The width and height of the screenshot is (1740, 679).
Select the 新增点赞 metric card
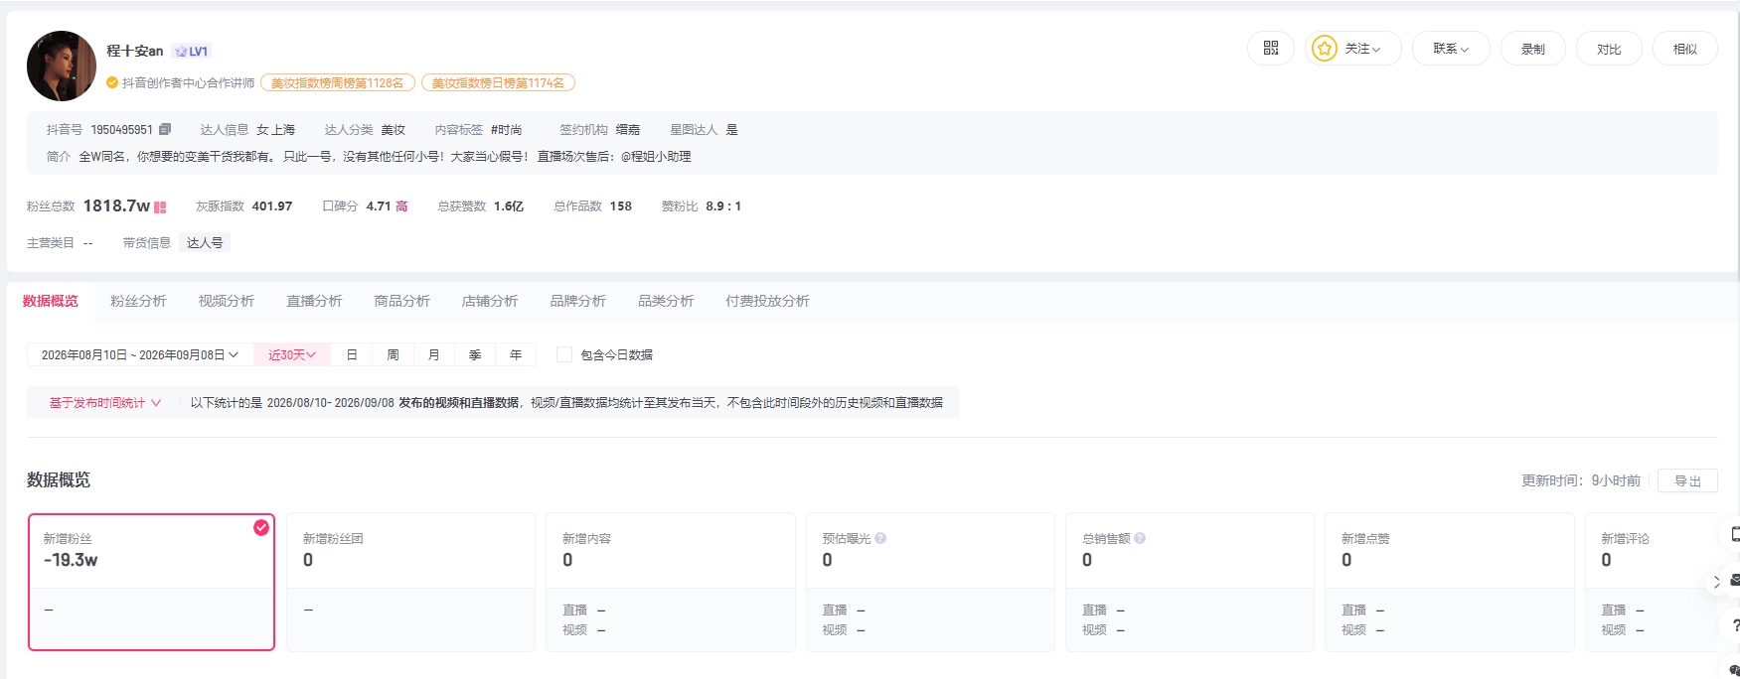[1449, 582]
